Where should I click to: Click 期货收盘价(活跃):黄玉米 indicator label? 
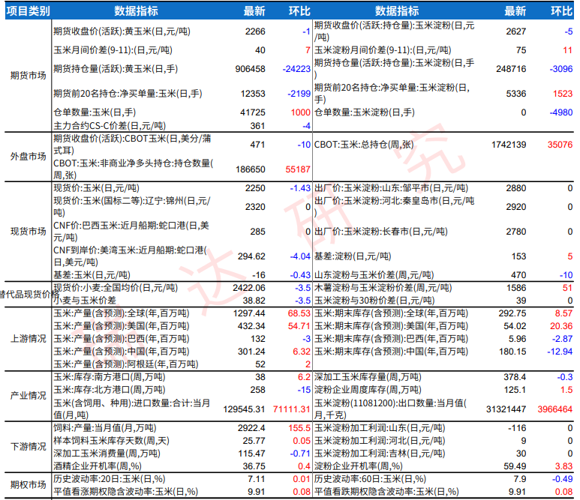pos(122,31)
